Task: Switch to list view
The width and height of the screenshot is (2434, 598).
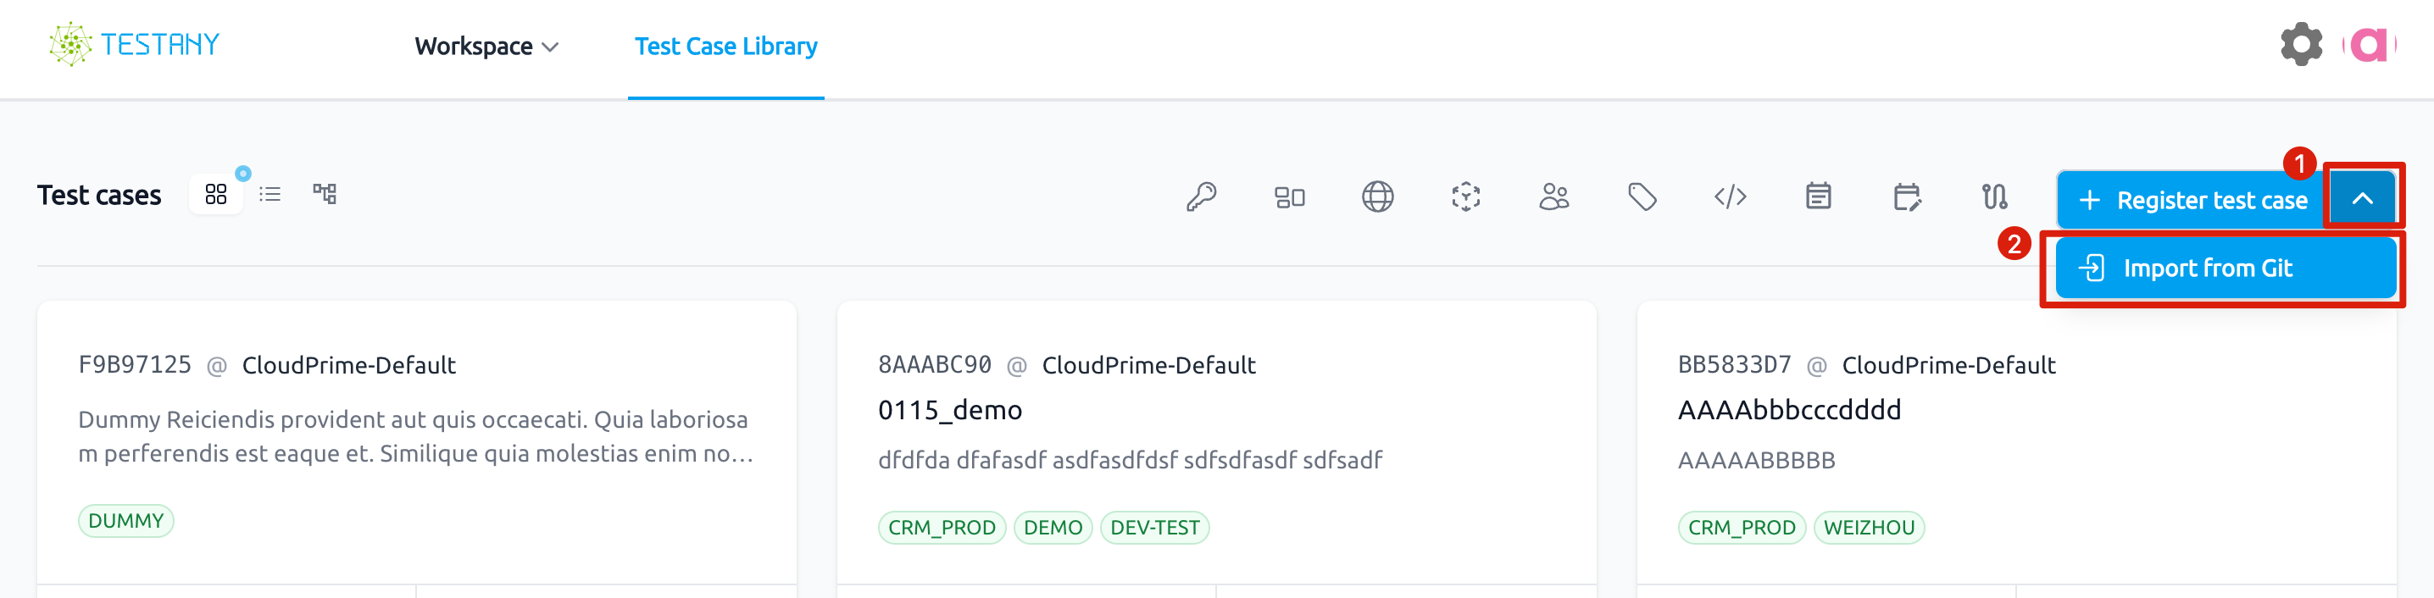Action: tap(270, 195)
